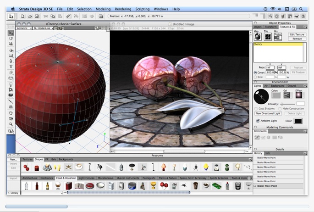314x212 pixels.
Task: Switch to the Textures resource tab
Action: pyautogui.click(x=28, y=159)
